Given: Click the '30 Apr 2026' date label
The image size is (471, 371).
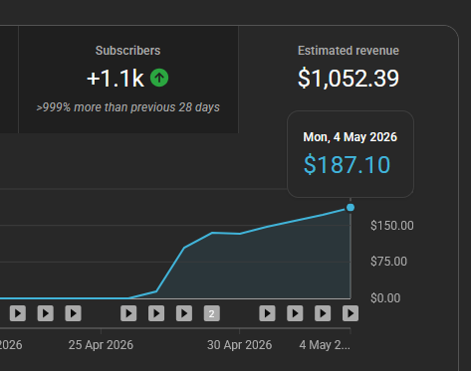Looking at the screenshot, I should coord(239,345).
